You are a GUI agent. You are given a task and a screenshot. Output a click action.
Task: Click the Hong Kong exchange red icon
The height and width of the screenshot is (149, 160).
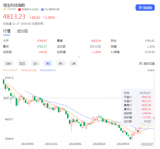click(20, 10)
